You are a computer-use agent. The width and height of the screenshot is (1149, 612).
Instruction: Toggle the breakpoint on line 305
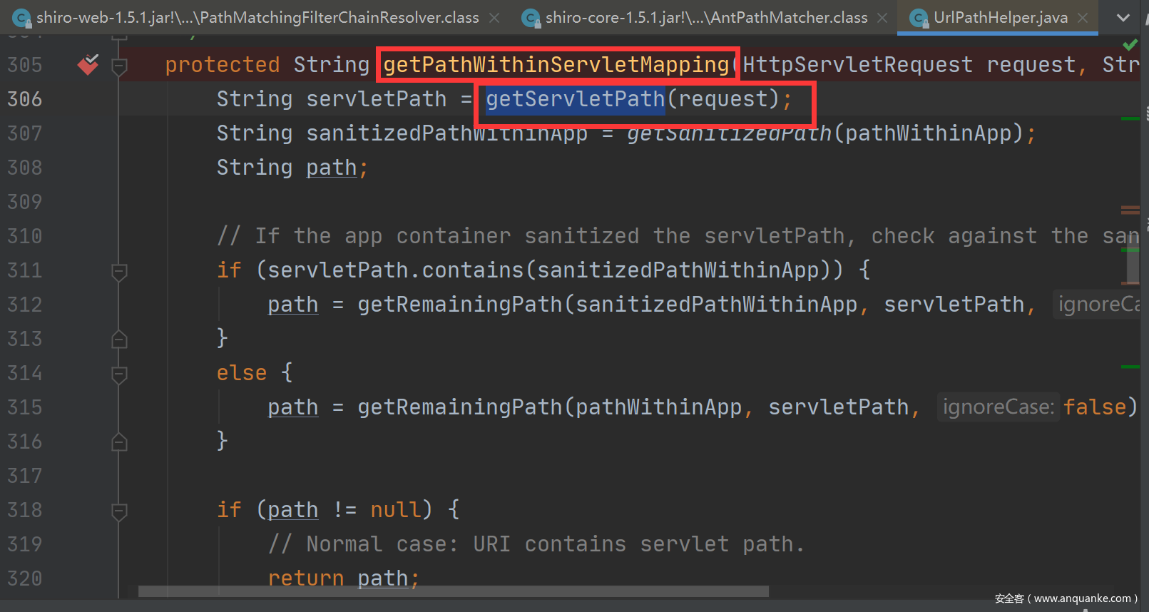coord(88,65)
